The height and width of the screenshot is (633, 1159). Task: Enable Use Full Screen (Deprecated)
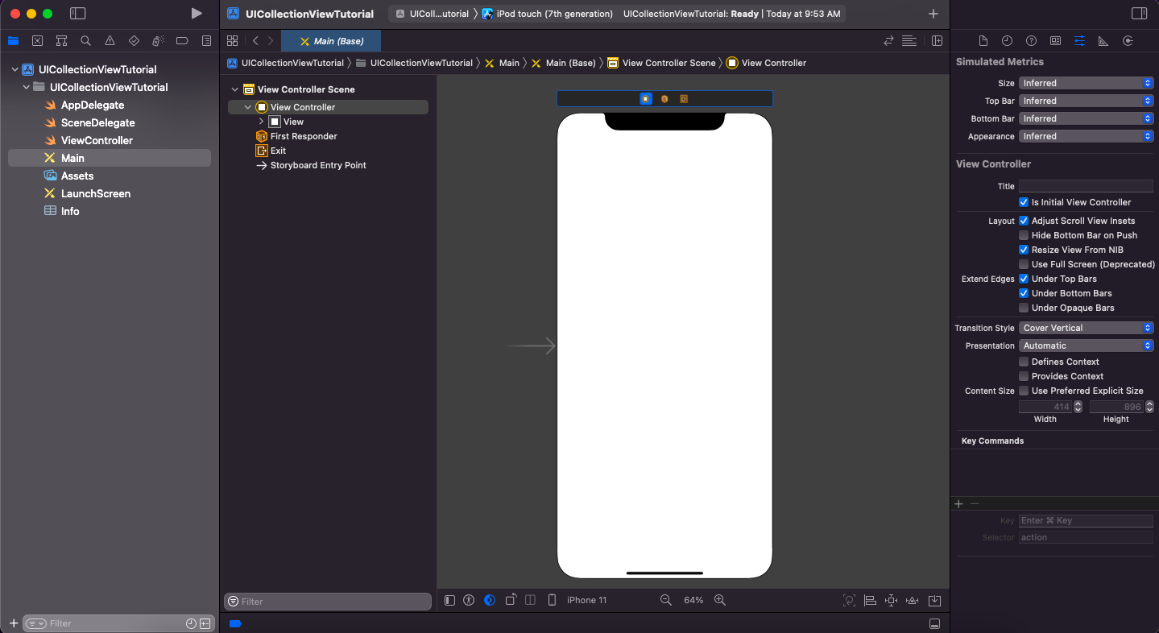pyautogui.click(x=1024, y=264)
